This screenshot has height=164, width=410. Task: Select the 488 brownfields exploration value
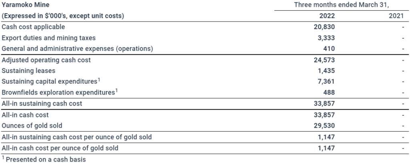pos(330,93)
